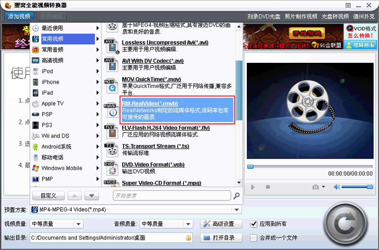Click the large circular convert button
379x250 pixels.
(x=346, y=224)
